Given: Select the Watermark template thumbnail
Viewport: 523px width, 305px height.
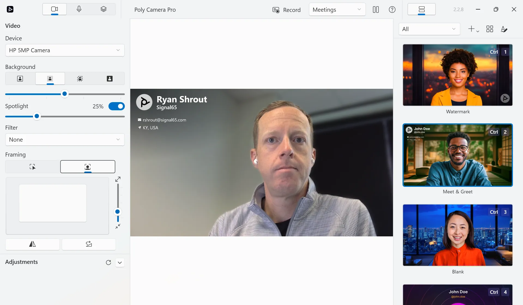Looking at the screenshot, I should click(x=458, y=75).
